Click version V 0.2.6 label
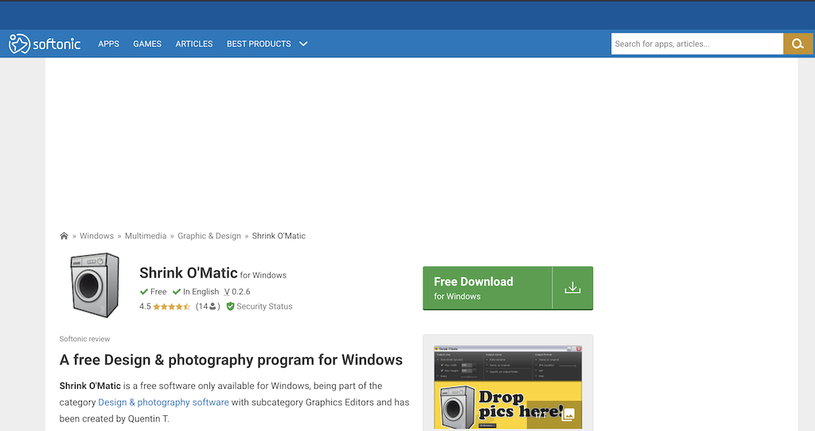This screenshot has height=431, width=815. click(237, 292)
